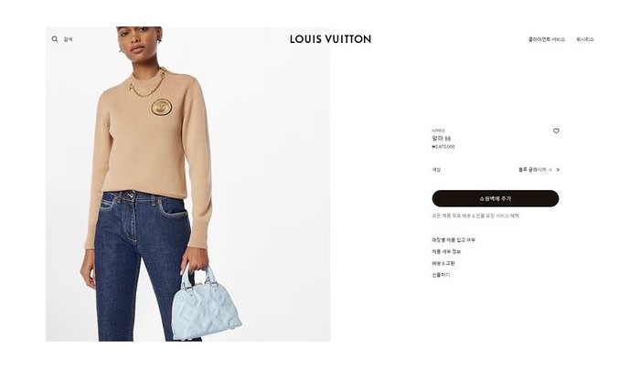Viewport: 640px width, 368px height.
Task: Open 제품 세부 정보 product details
Action: (446, 252)
